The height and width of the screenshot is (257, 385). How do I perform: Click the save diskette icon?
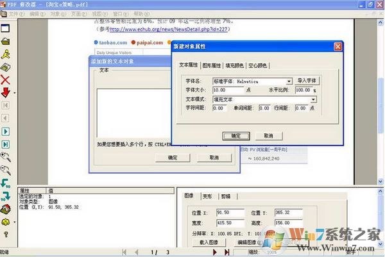5,67
